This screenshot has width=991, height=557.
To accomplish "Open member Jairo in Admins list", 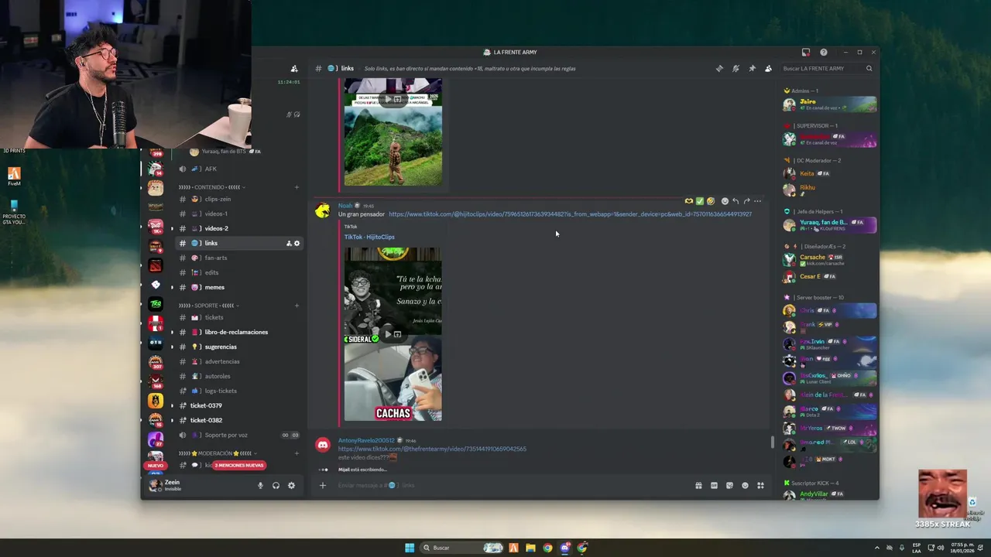I will tap(829, 104).
